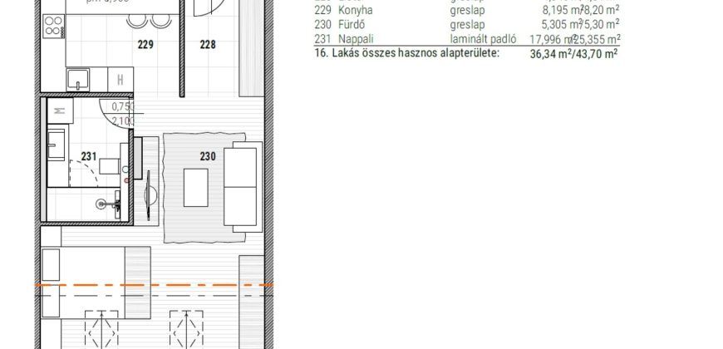The image size is (723, 349).
Task: Click the four-burner cooktop symbol
Action: click(54, 26)
